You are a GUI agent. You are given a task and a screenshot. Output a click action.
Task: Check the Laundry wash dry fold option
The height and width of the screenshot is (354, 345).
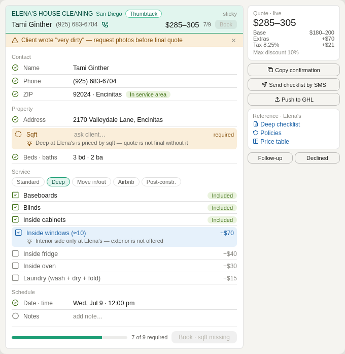pos(15,278)
